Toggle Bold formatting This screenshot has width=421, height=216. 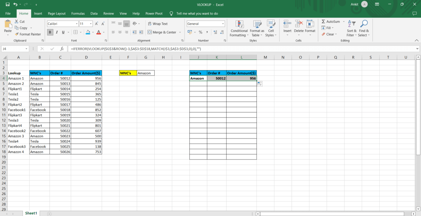click(x=50, y=32)
